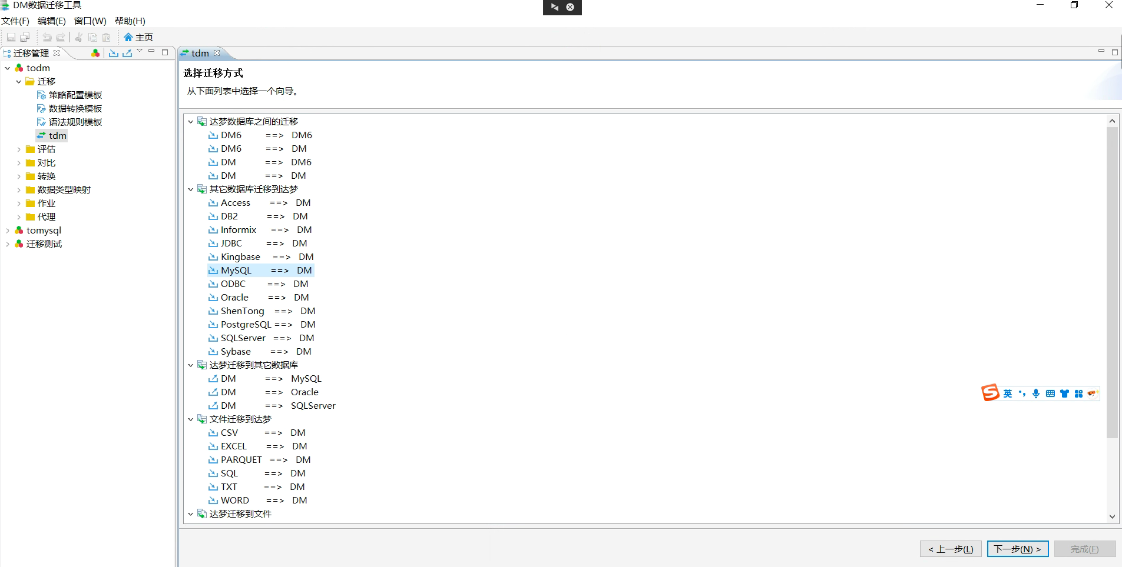
Task: Choose the Oracle ==> DM wizard
Action: coord(259,298)
